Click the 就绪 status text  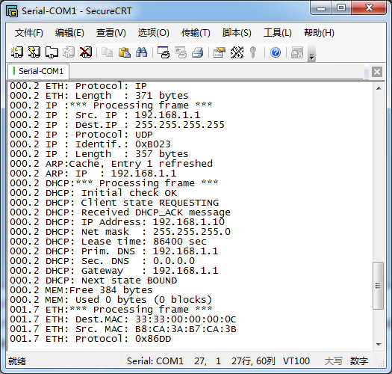click(x=17, y=361)
